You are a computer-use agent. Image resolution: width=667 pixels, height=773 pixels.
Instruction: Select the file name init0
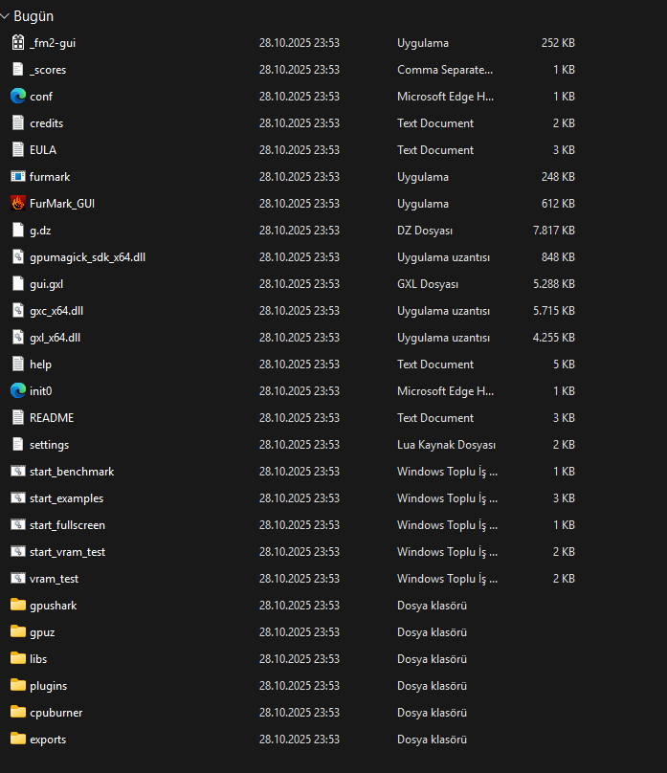(40, 391)
